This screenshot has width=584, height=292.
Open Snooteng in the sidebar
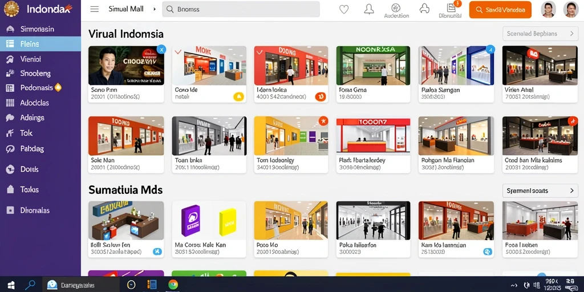point(40,74)
